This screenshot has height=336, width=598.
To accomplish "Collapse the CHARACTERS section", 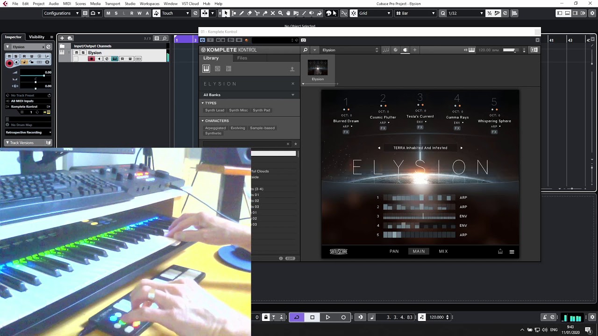I will tap(203, 121).
